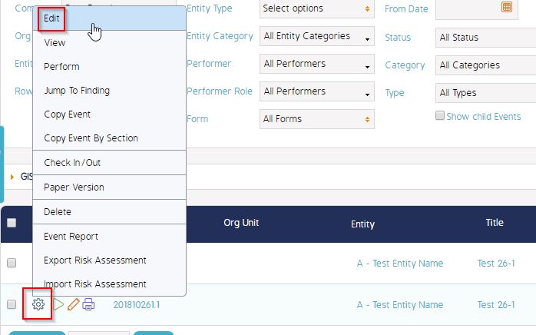The image size is (536, 335).
Task: Choose Export Risk Assessment
Action: 109,260
